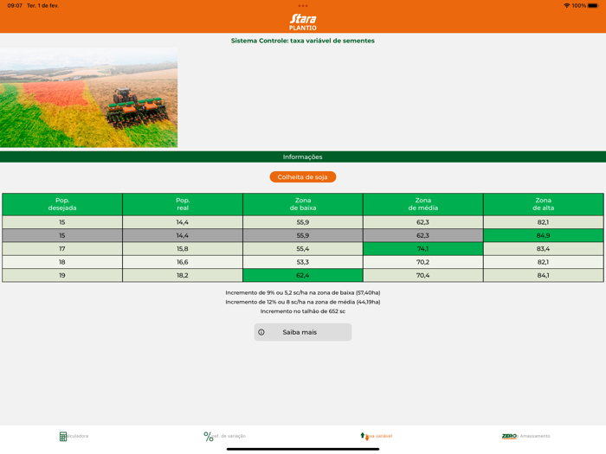
Task: Tap the Stara Plantio logo
Action: (x=303, y=22)
